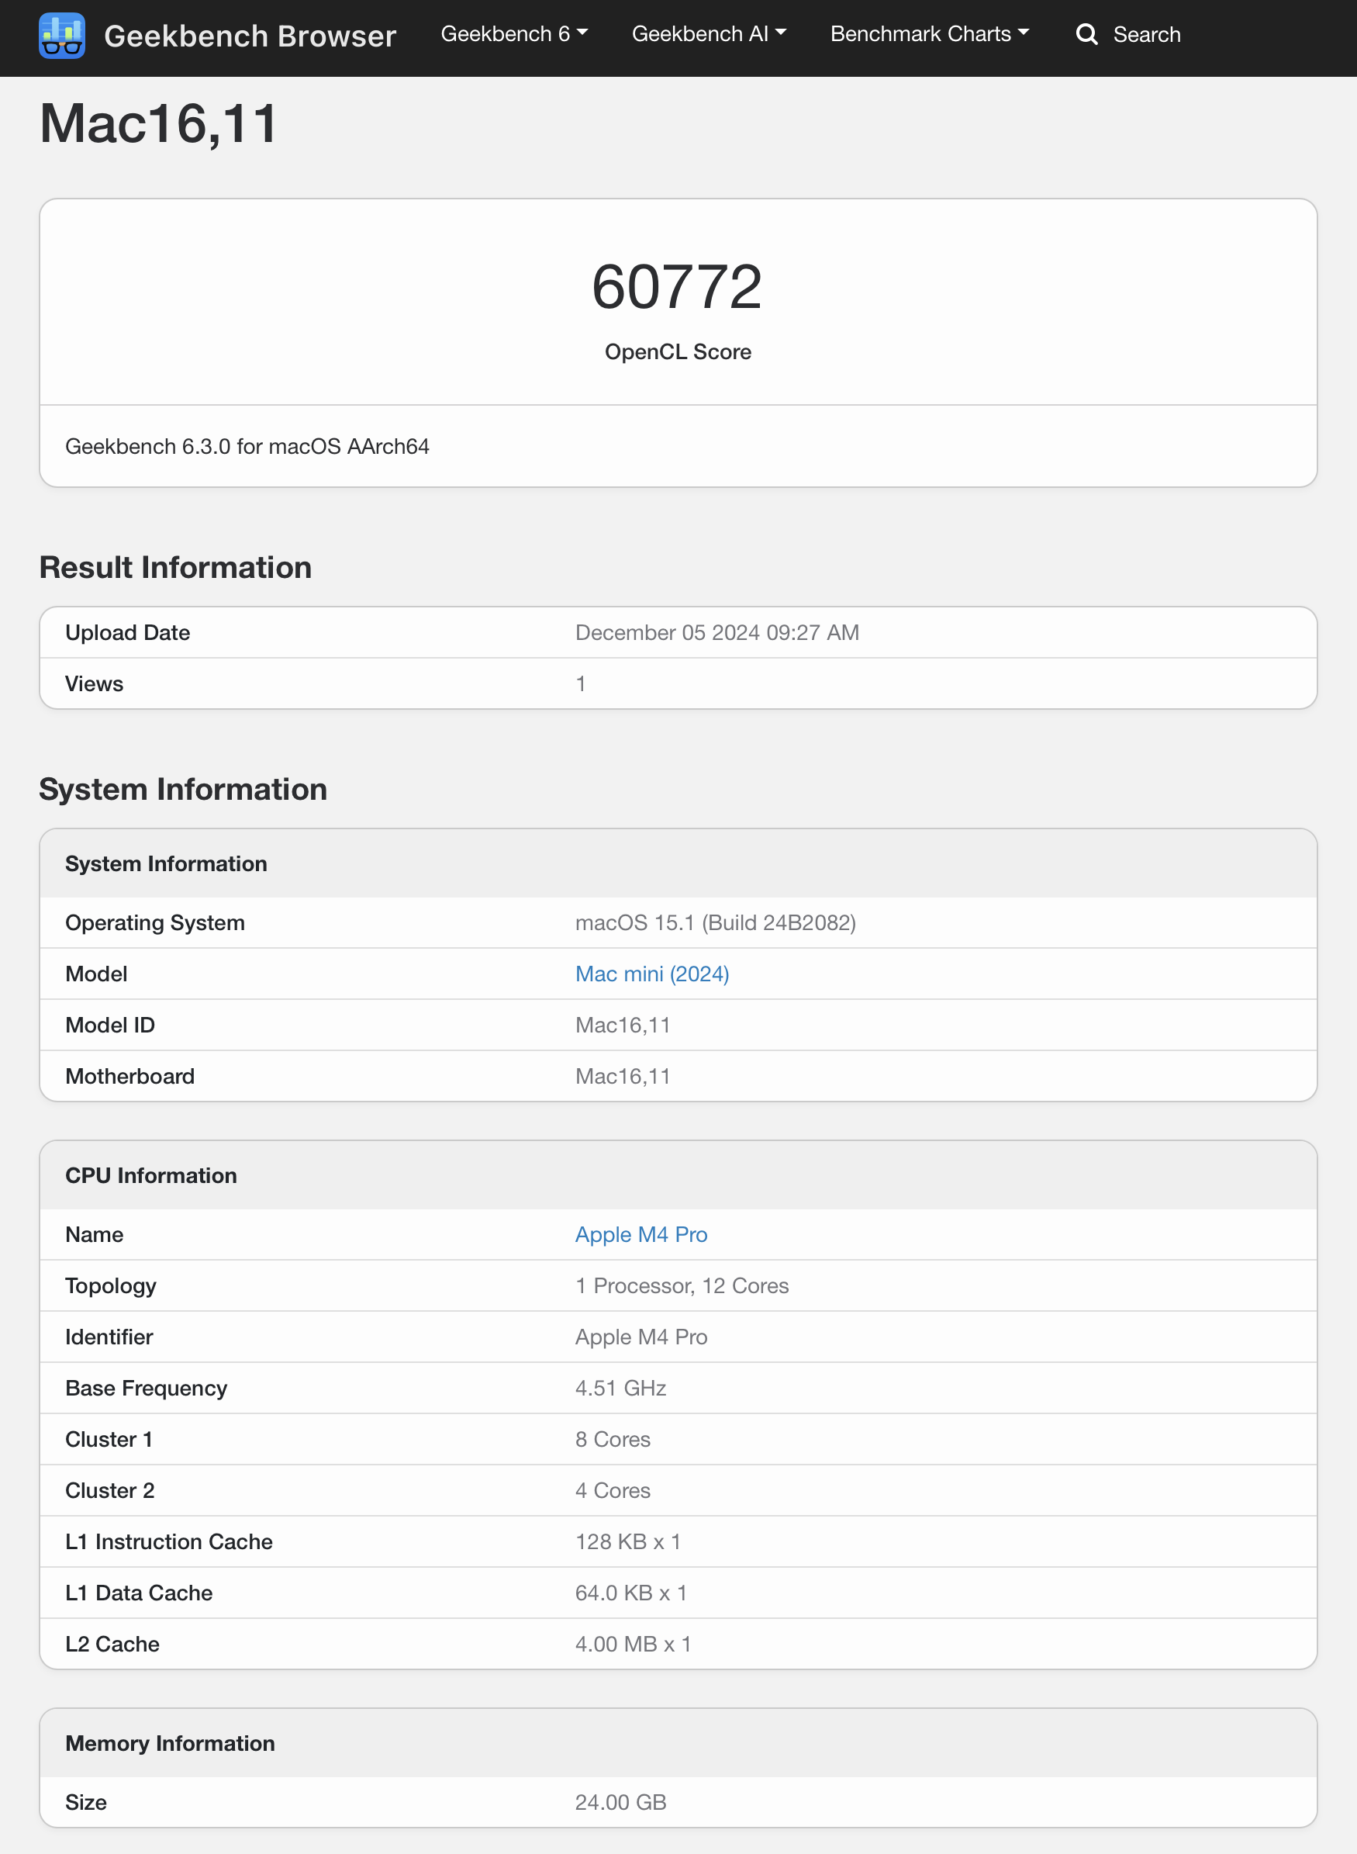Image resolution: width=1357 pixels, height=1854 pixels.
Task: Click the 60772 OpenCL score number
Action: (x=678, y=287)
